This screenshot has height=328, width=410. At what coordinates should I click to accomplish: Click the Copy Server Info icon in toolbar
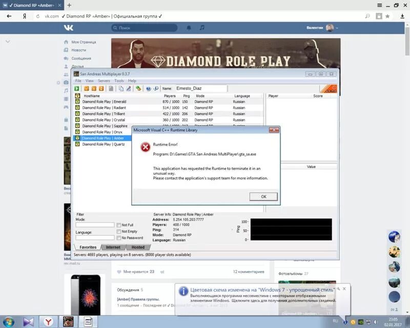[121, 89]
